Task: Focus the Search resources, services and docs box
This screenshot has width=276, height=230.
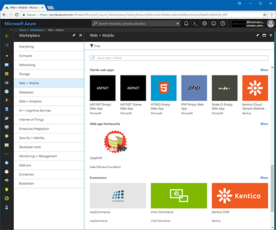Action: pos(136,24)
